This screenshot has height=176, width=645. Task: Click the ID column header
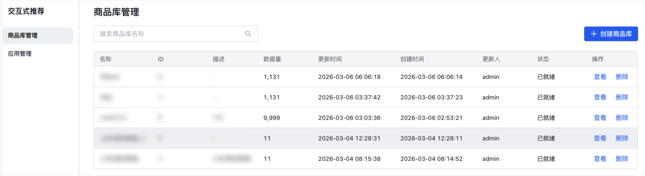click(x=161, y=59)
